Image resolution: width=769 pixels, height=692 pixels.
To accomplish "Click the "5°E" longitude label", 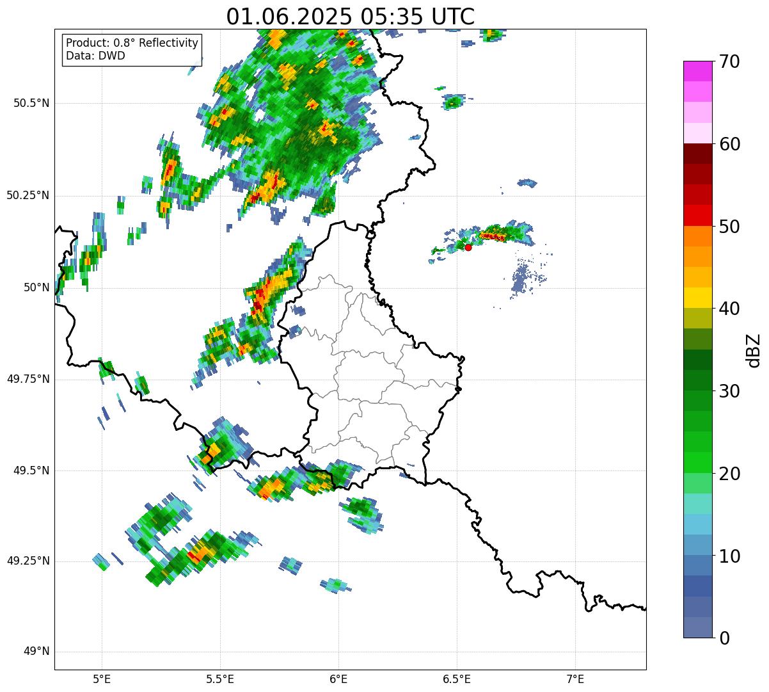I will (102, 679).
